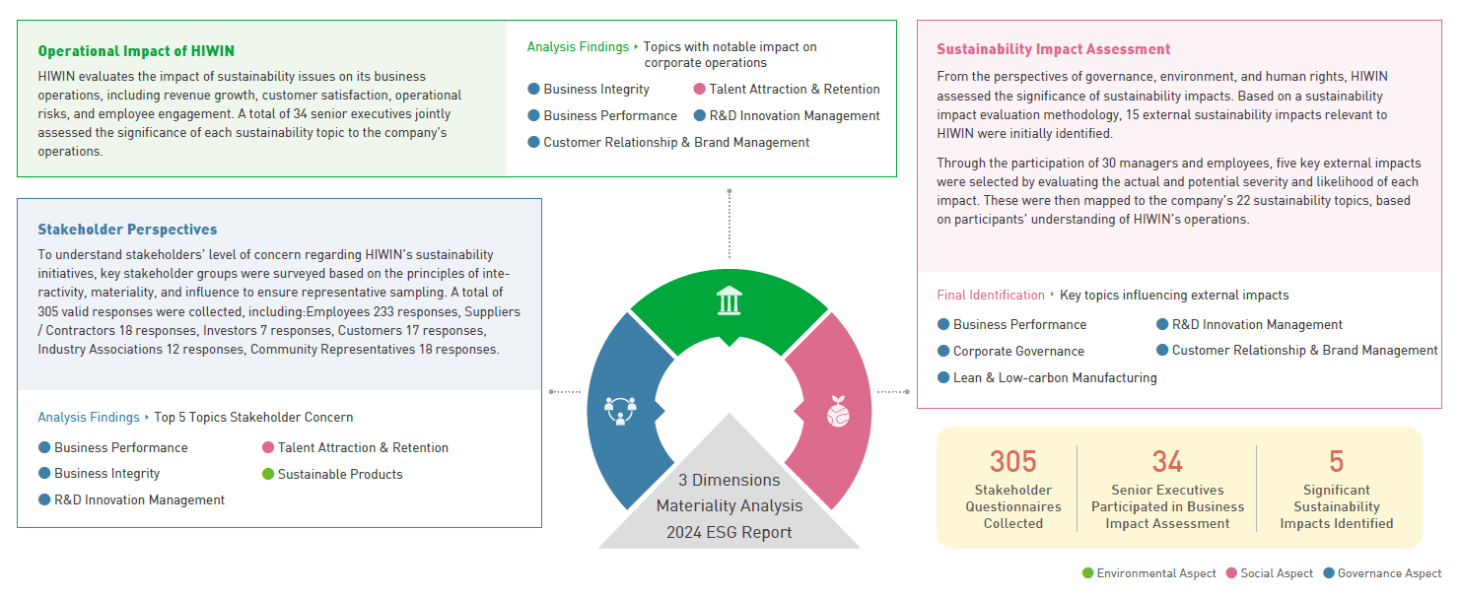Image resolution: width=1460 pixels, height=597 pixels.
Task: Click the arrow after Analysis Findings before Topics with notable impact
Action: pos(636,46)
